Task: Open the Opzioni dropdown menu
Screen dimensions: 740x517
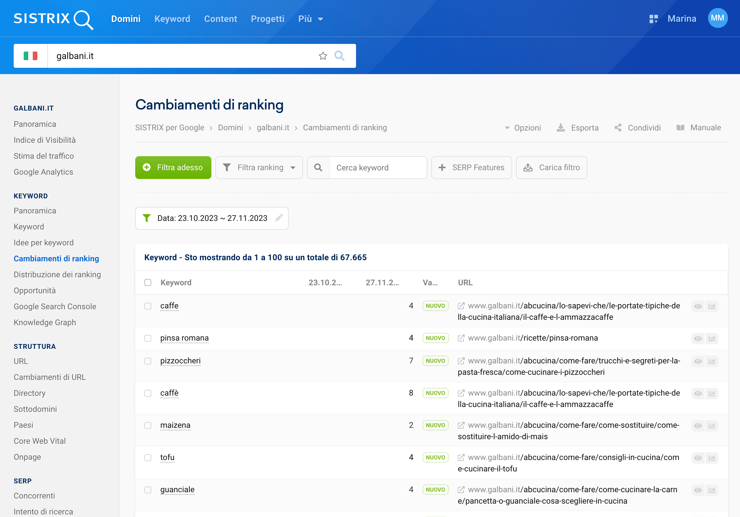Action: click(523, 128)
